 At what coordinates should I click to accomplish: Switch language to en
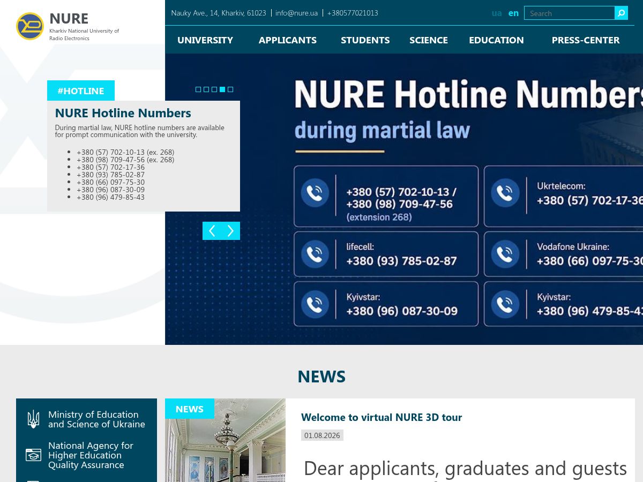point(513,13)
